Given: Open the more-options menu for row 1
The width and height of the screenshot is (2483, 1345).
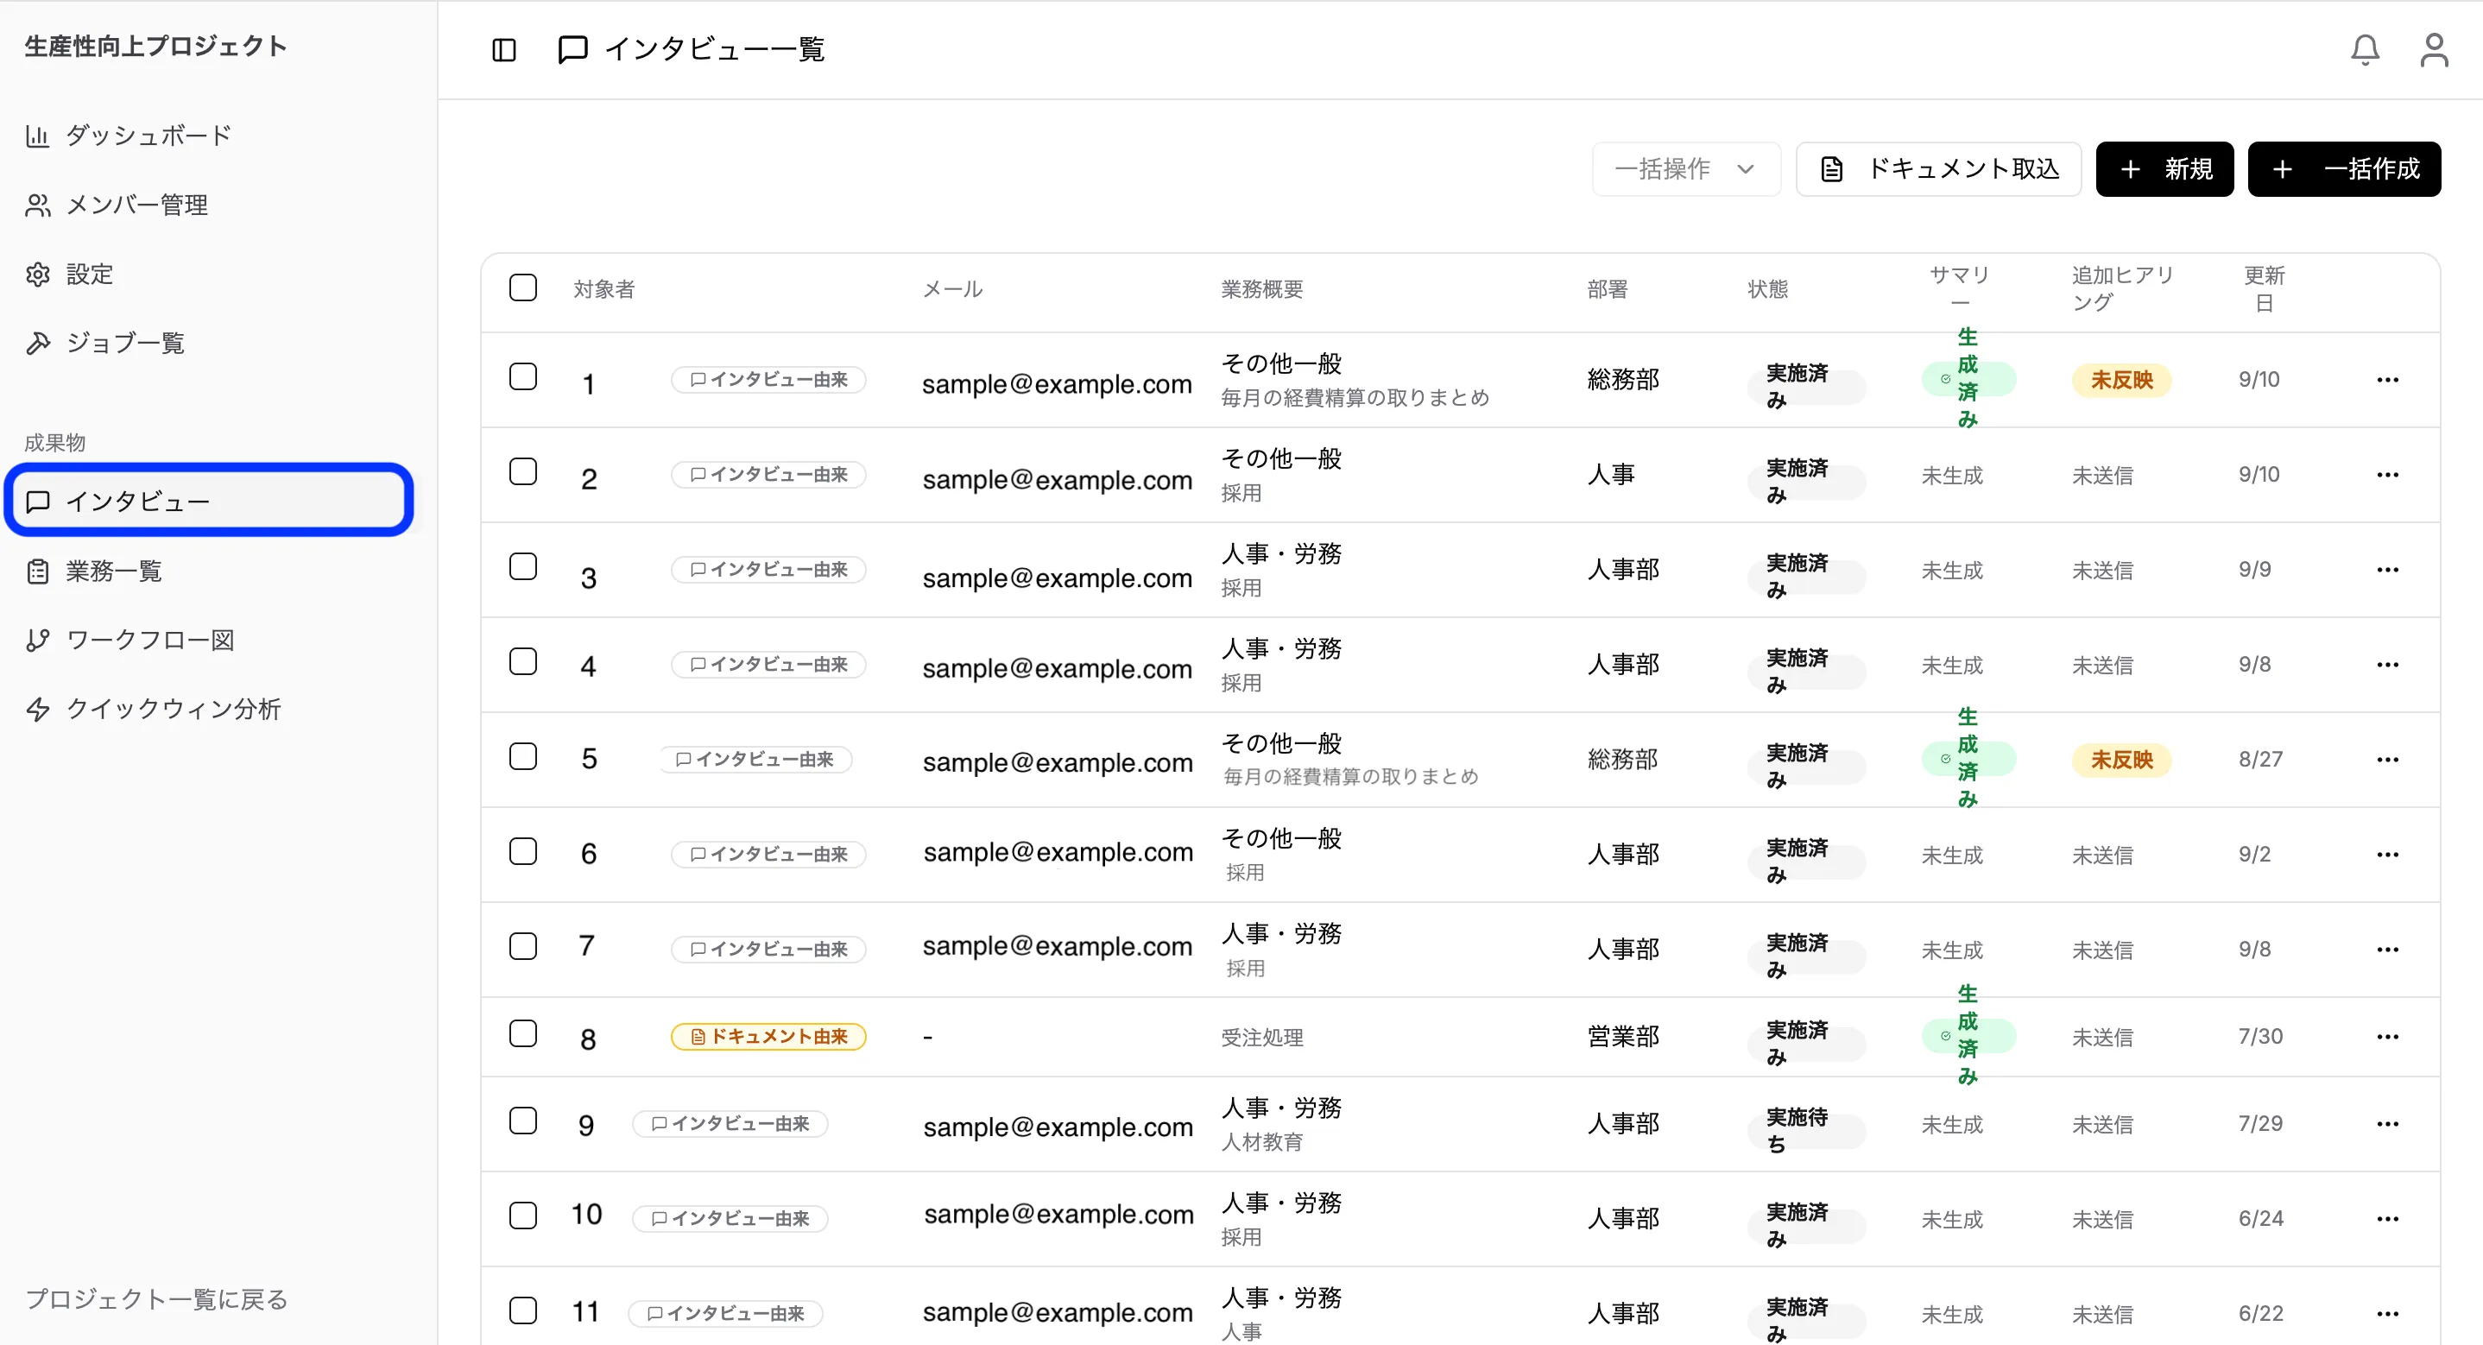Looking at the screenshot, I should (x=2387, y=380).
